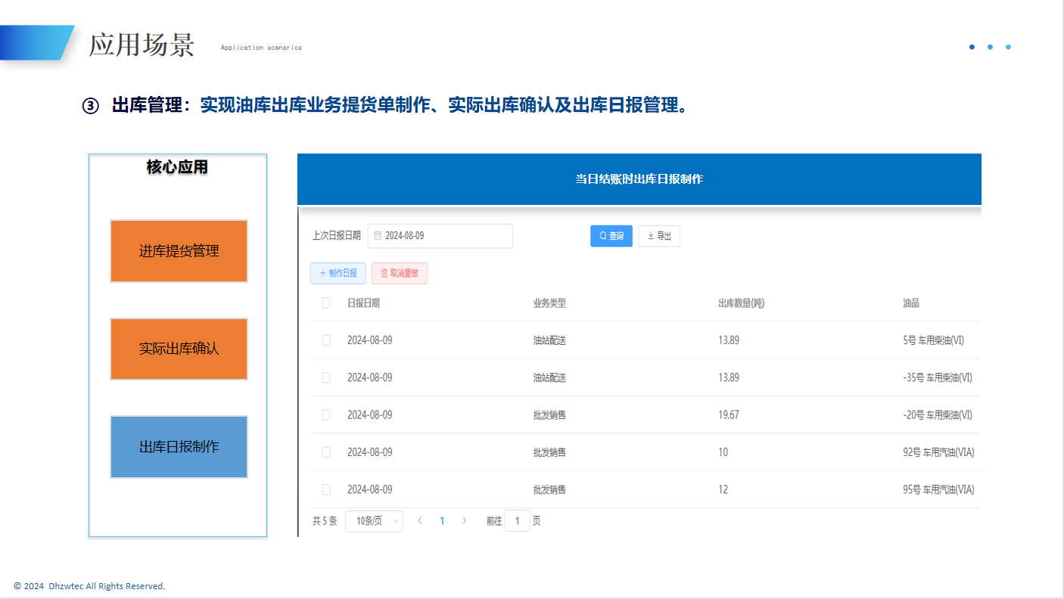Go to previous page arrow
The width and height of the screenshot is (1064, 599).
[x=420, y=520]
